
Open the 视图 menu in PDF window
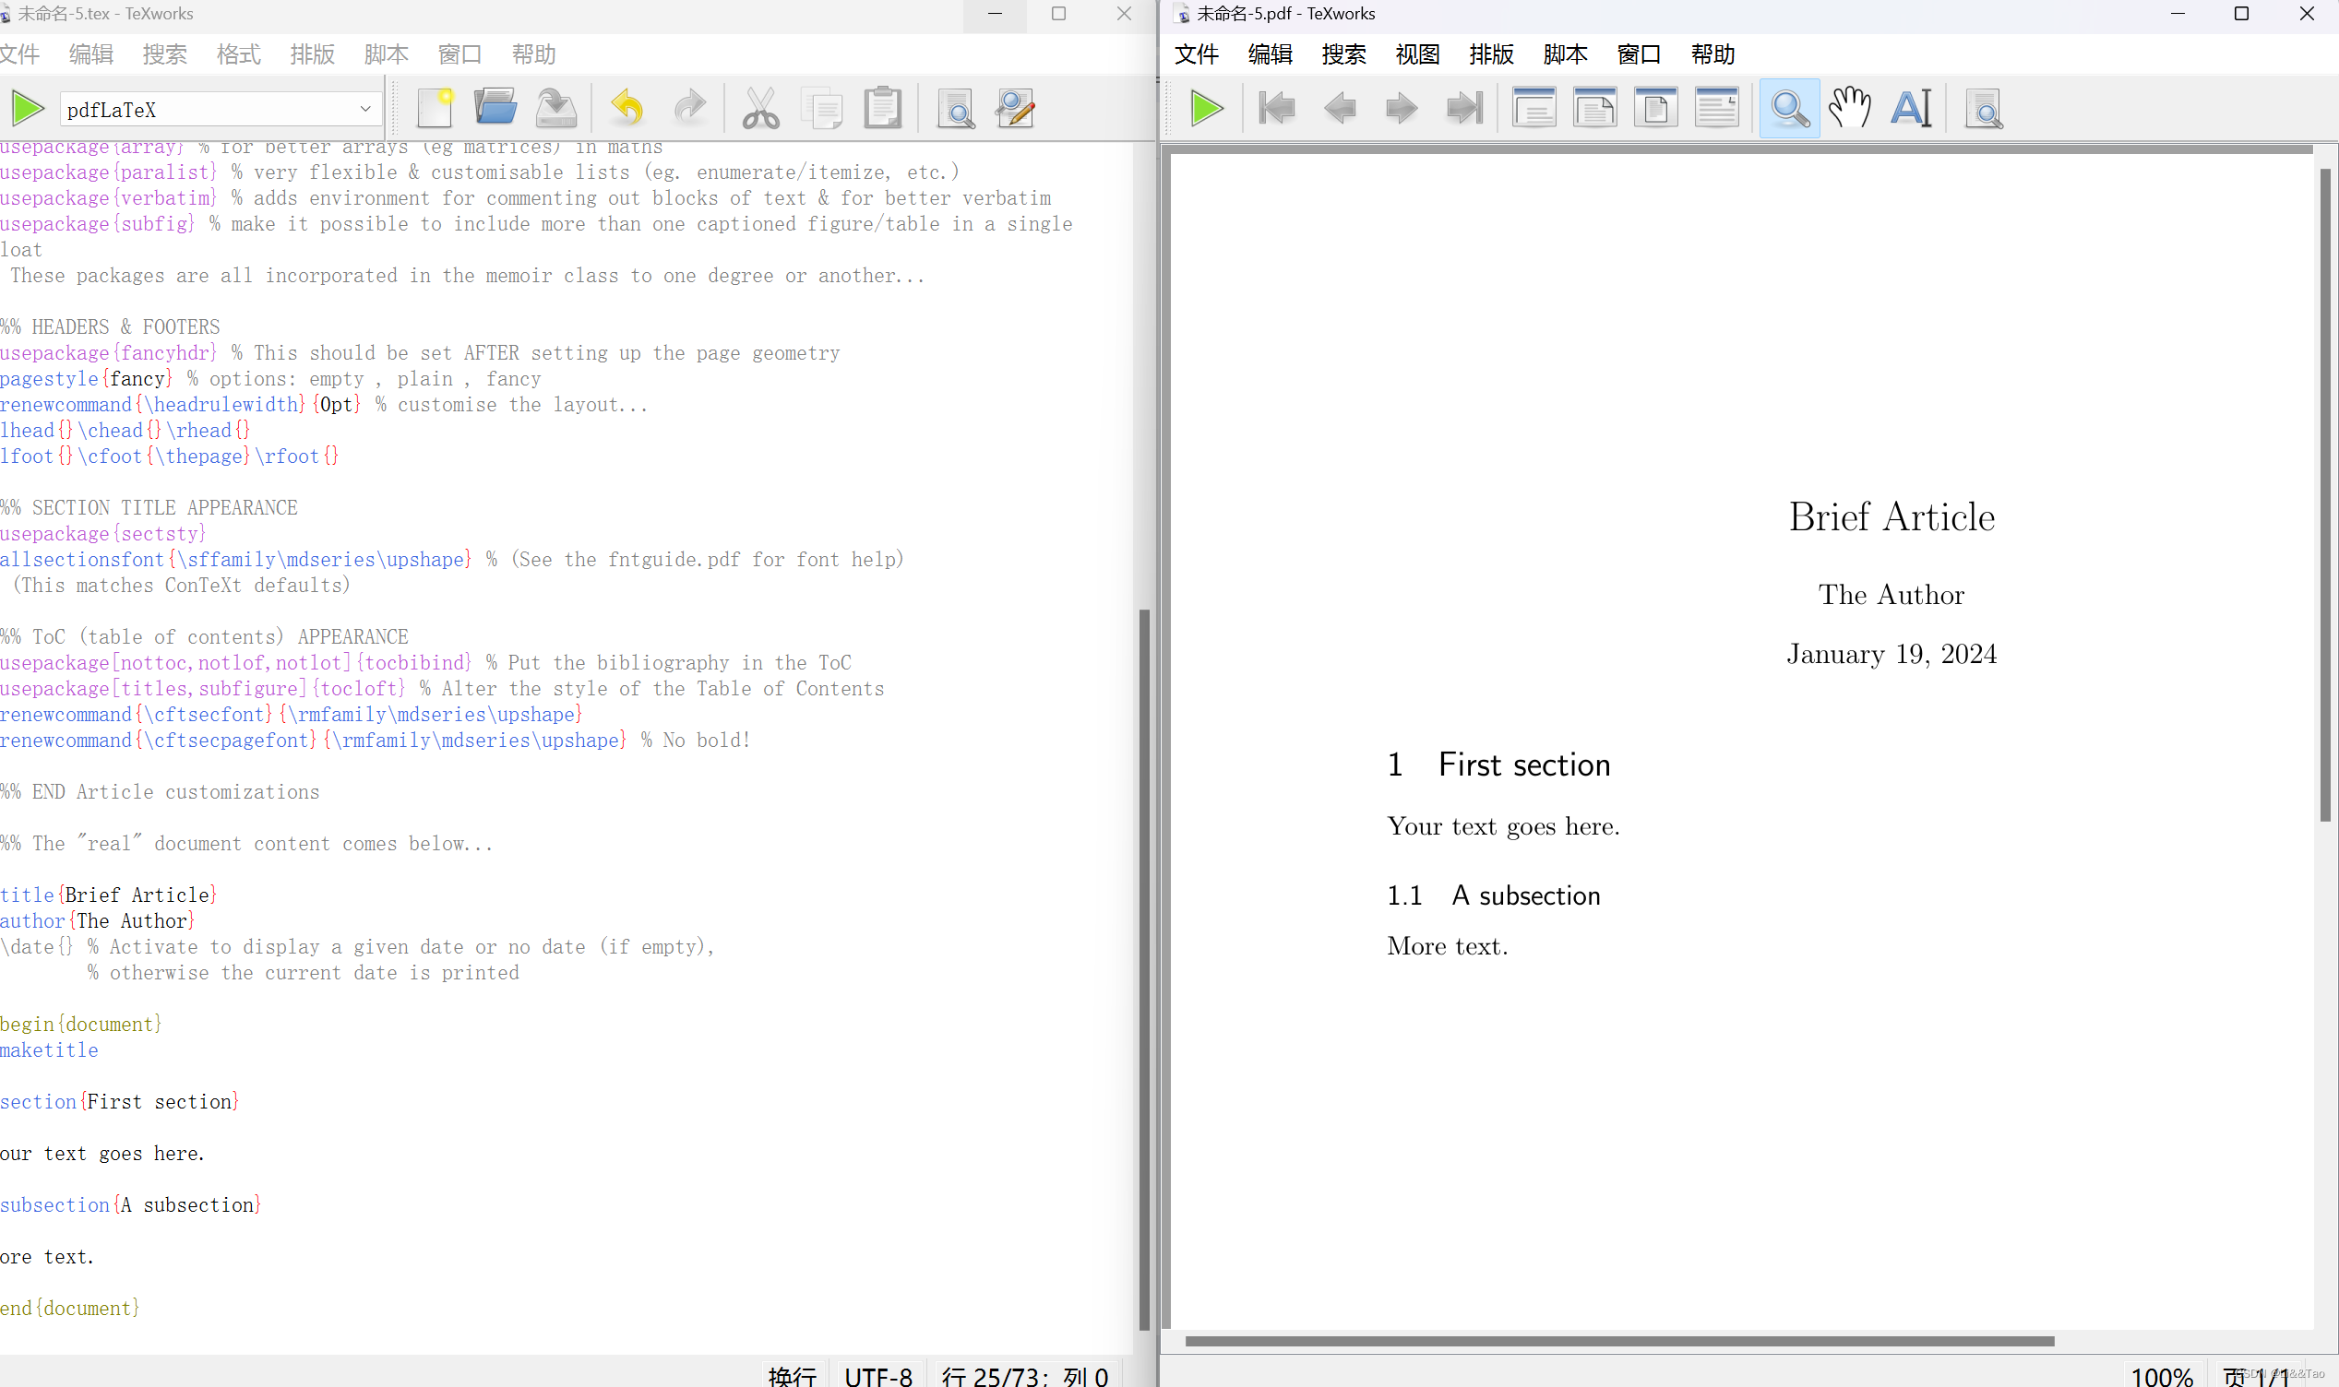pos(1417,54)
